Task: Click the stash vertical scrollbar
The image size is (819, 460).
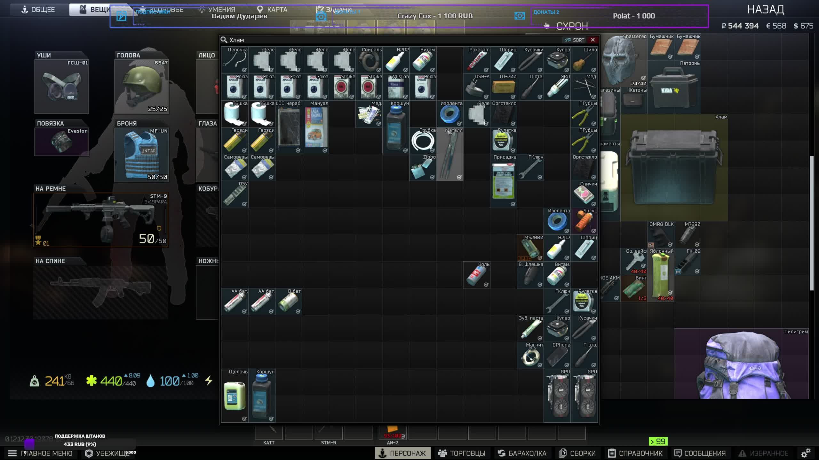Action: (811, 224)
